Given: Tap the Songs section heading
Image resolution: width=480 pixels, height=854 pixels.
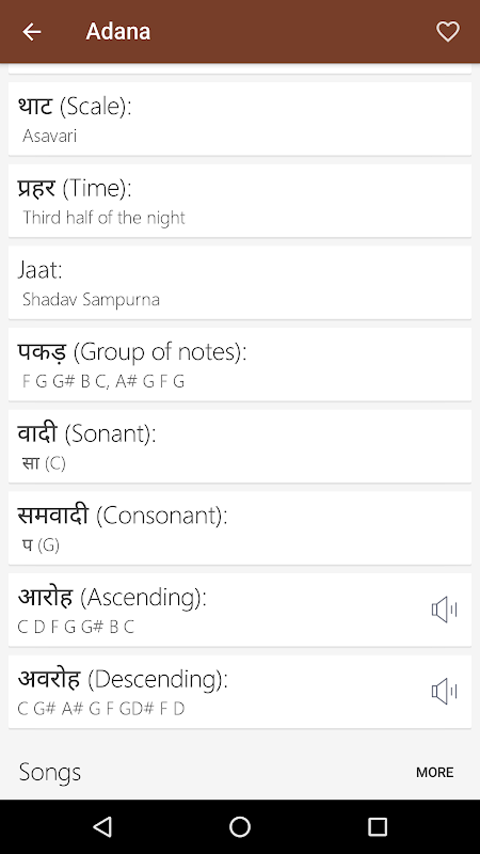Looking at the screenshot, I should click(x=49, y=773).
